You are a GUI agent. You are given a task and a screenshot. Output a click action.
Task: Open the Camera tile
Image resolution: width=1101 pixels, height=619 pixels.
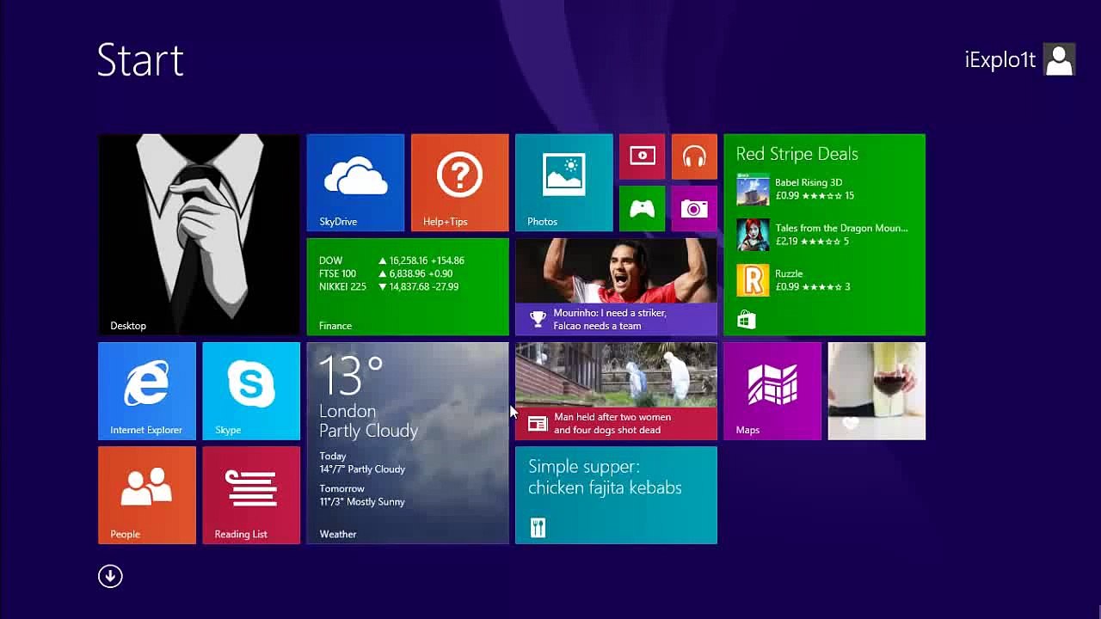point(694,209)
